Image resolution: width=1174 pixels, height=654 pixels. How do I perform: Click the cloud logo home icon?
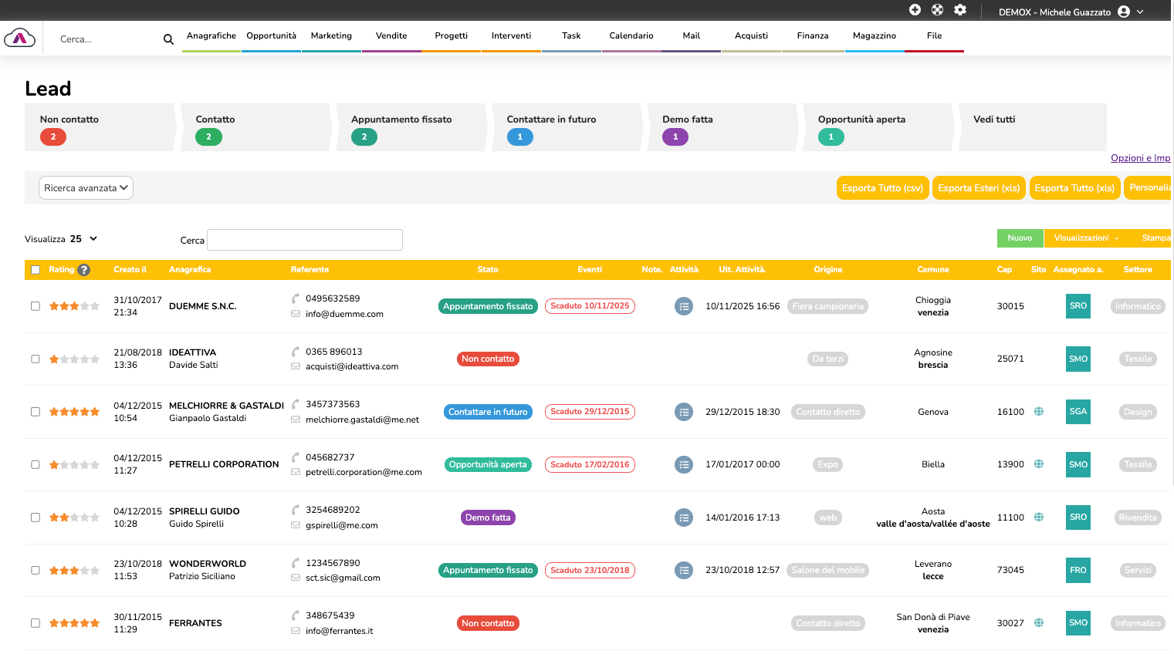[19, 38]
